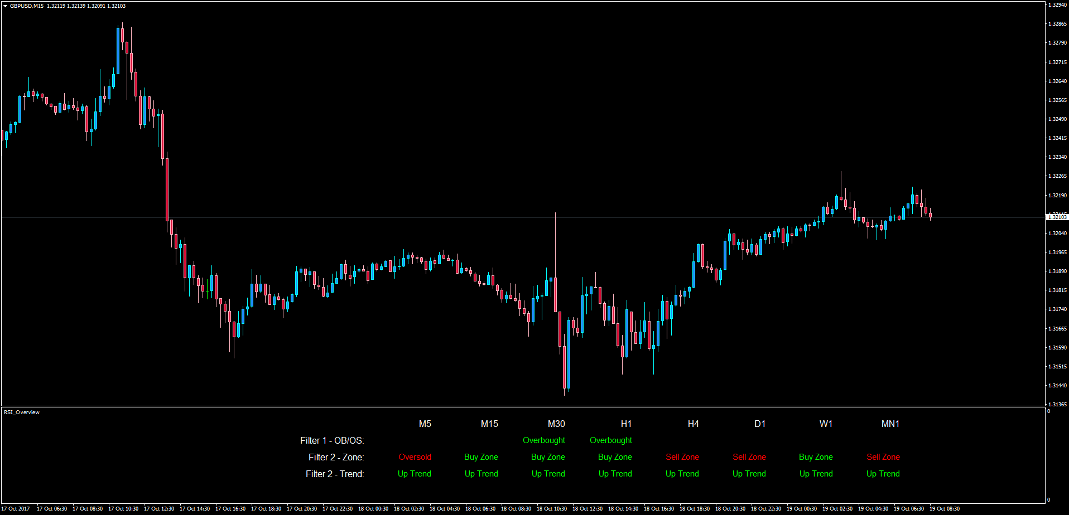Screen dimensions: 1069x515
Task: Click the 1.32040 price axis label
Action: (1058, 234)
